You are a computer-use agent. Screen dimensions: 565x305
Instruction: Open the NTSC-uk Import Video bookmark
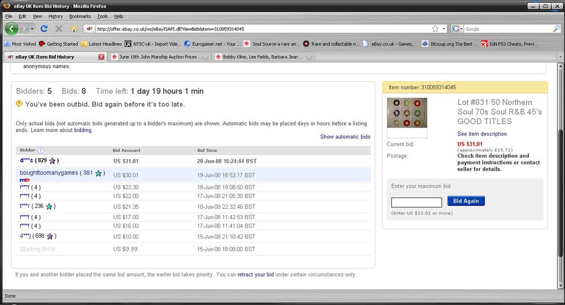coord(153,44)
